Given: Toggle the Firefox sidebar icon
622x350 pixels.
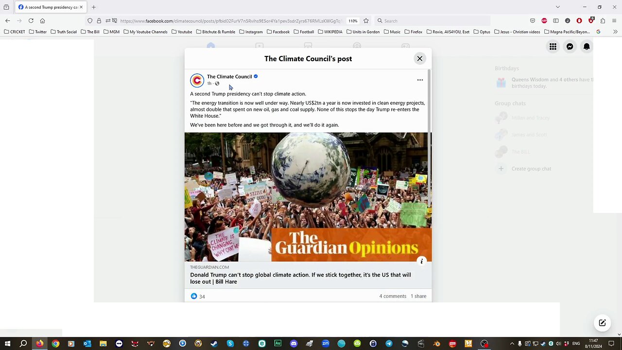Looking at the screenshot, I should (x=556, y=21).
